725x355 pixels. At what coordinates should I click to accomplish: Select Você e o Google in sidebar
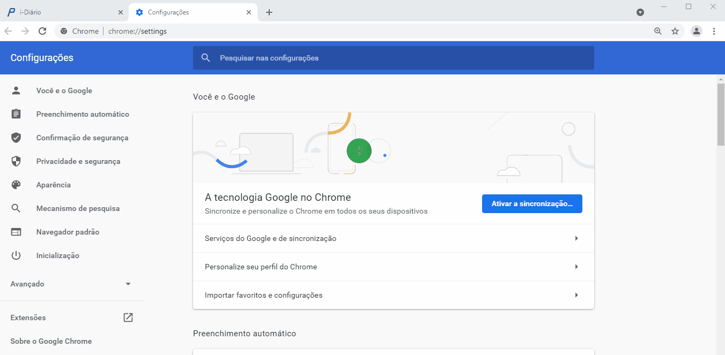pos(64,90)
